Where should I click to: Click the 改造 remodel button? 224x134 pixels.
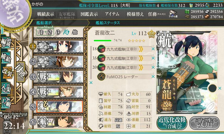click(x=204, y=123)
